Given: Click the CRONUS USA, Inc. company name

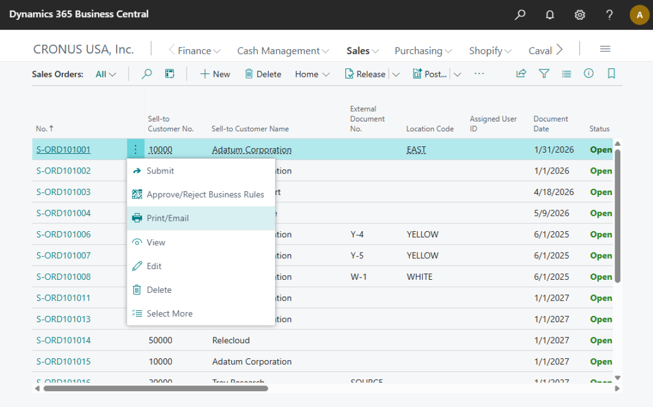Looking at the screenshot, I should [x=83, y=49].
